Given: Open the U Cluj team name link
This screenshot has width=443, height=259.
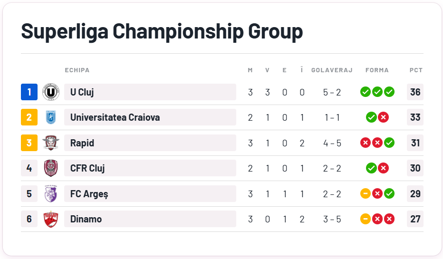Looking at the screenshot, I should click(x=82, y=92).
